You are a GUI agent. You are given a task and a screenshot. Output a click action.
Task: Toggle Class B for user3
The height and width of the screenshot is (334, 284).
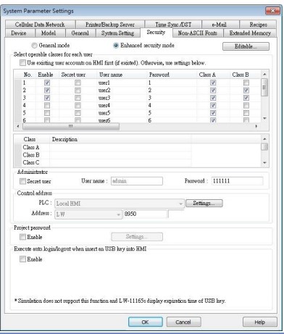click(x=246, y=98)
